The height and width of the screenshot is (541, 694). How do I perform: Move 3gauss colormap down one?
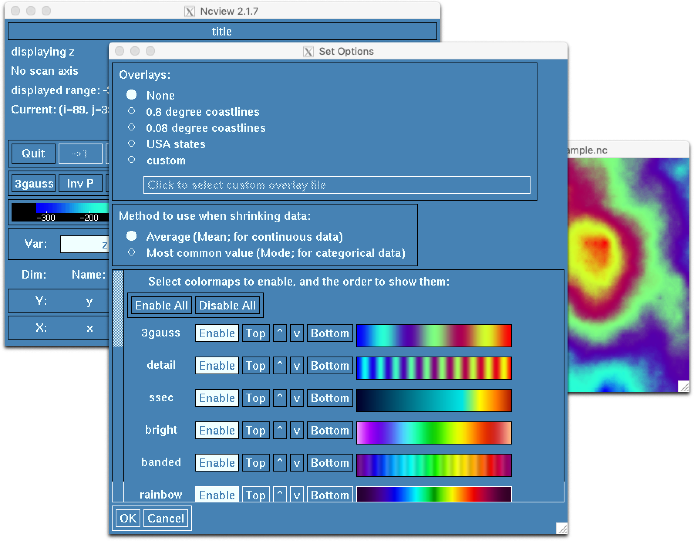tap(296, 333)
